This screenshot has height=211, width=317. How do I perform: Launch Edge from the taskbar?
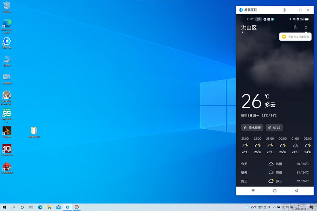click(40, 207)
